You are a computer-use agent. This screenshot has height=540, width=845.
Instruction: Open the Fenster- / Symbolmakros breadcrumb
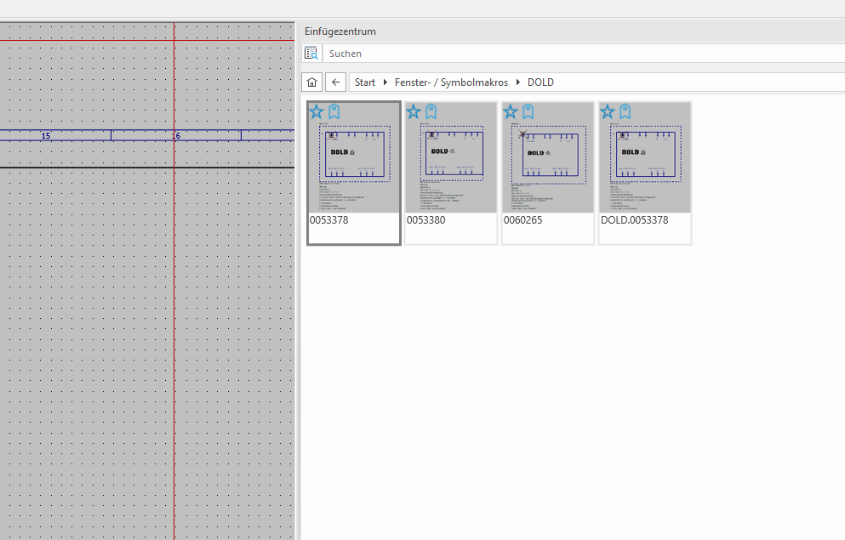(x=451, y=82)
